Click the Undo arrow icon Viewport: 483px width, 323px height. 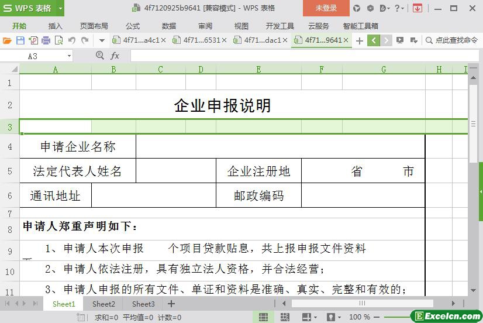tap(72, 40)
